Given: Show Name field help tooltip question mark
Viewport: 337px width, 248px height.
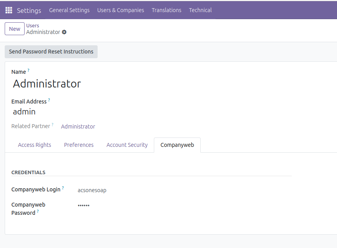Looking at the screenshot, I should (29, 70).
